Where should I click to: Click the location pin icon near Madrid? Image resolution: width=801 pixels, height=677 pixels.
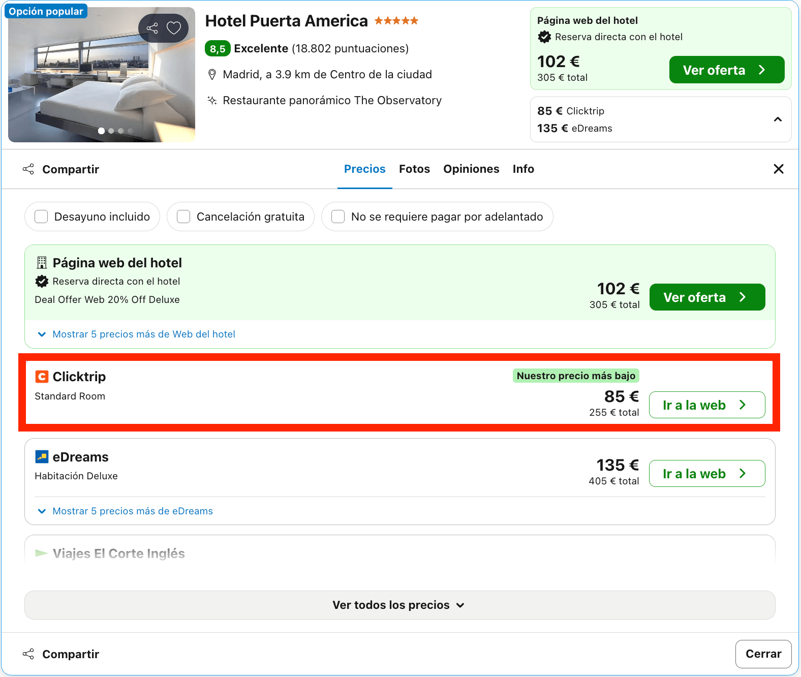click(212, 75)
